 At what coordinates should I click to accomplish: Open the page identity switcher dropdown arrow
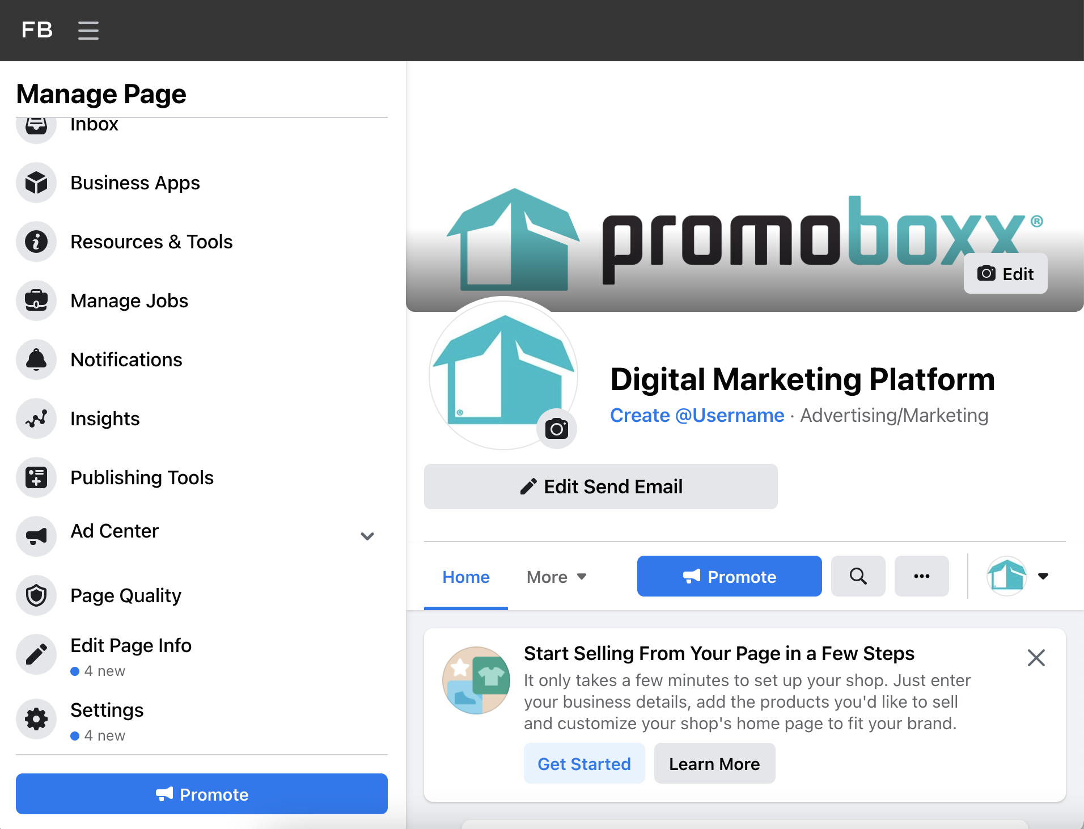1043,576
